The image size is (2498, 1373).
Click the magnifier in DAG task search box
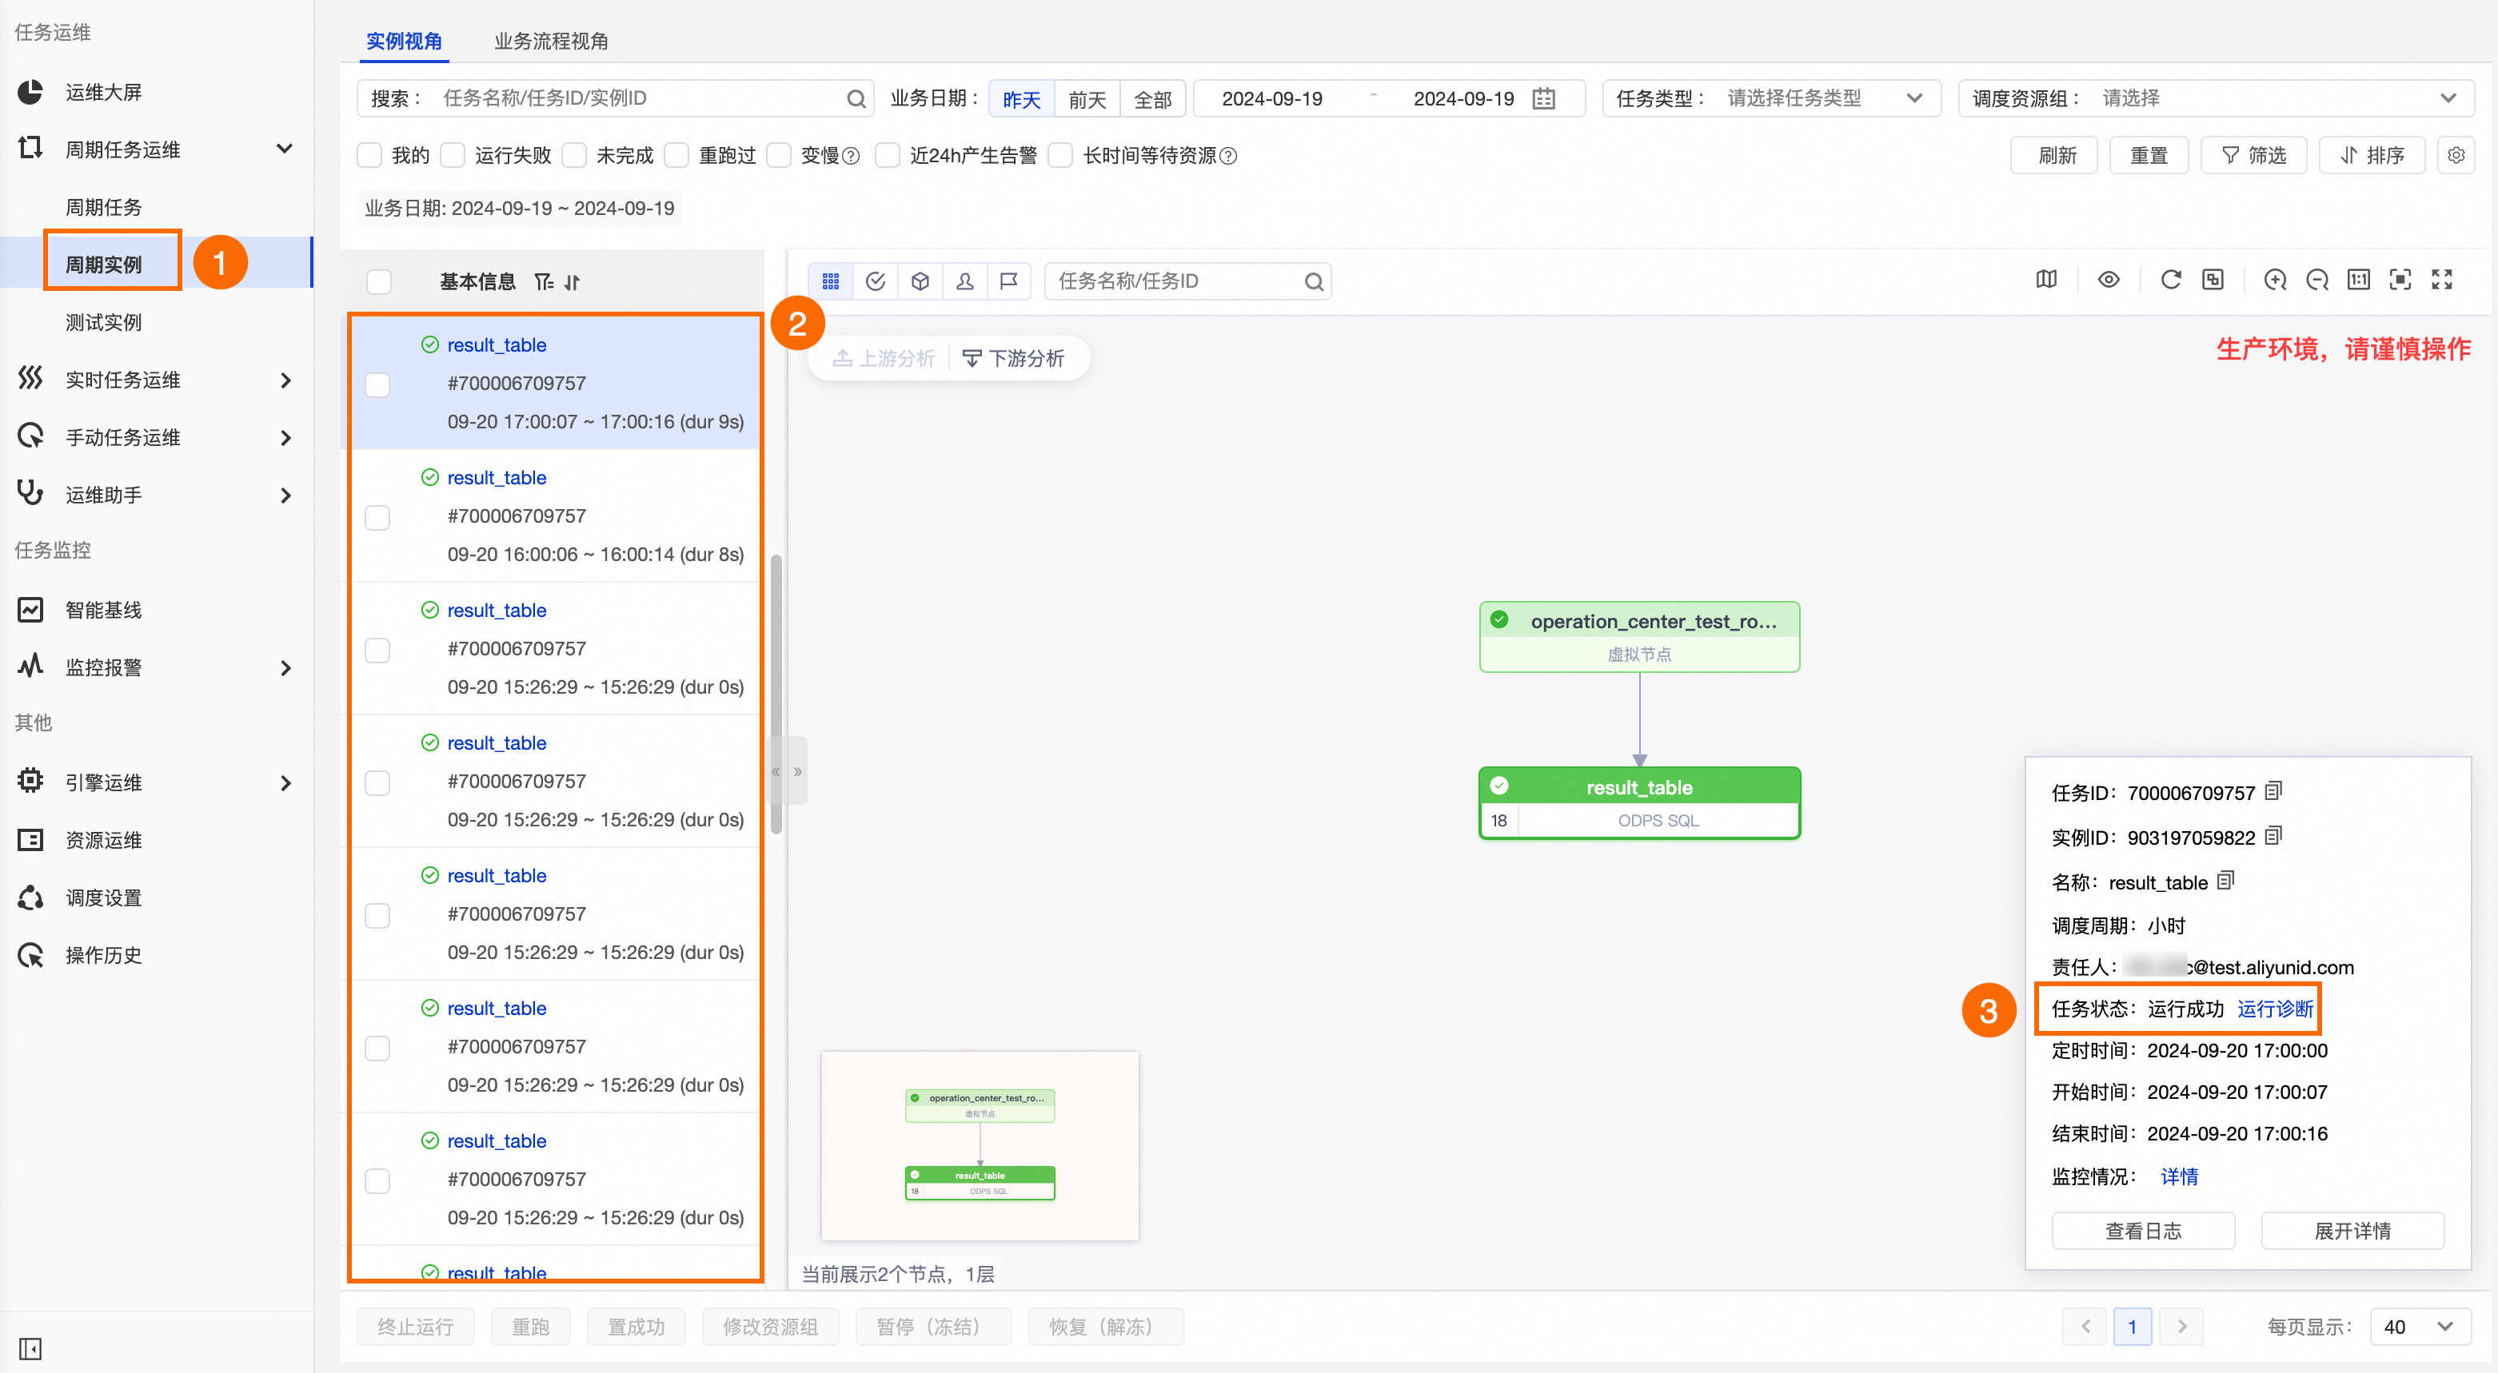click(x=1314, y=282)
